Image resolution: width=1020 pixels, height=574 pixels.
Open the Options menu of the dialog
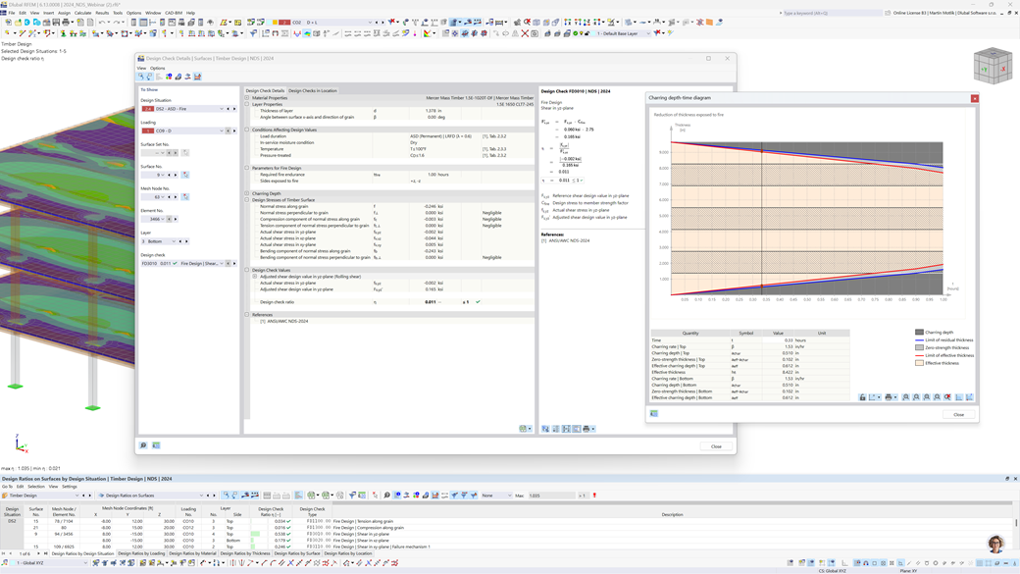pos(156,68)
